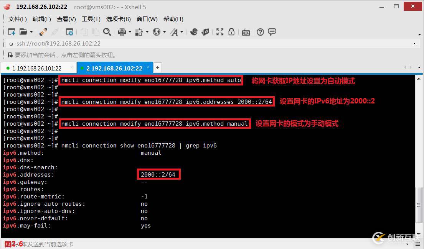Click the keyboard icon in toolbar

click(246, 33)
